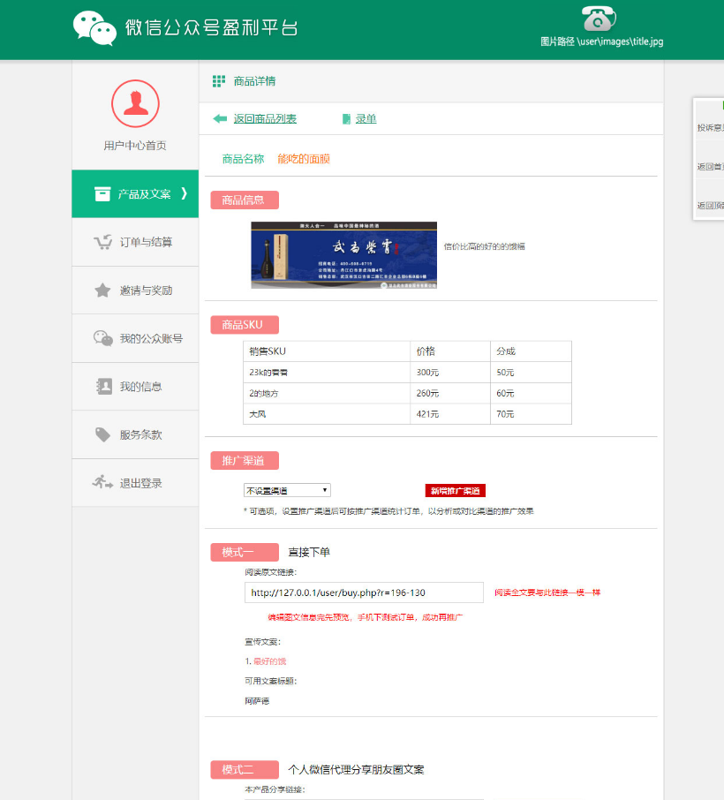Image resolution: width=724 pixels, height=800 pixels.
Task: Click the 商品SKU section label
Action: coord(245,324)
